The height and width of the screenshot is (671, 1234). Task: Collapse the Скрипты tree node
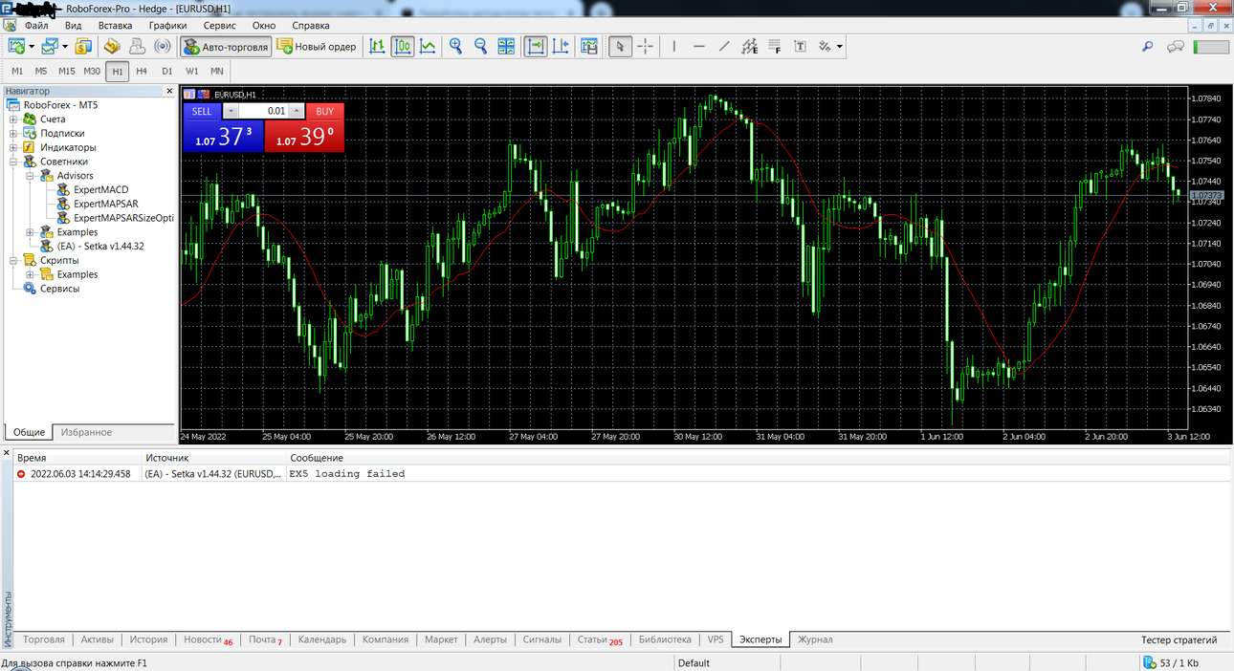[13, 260]
